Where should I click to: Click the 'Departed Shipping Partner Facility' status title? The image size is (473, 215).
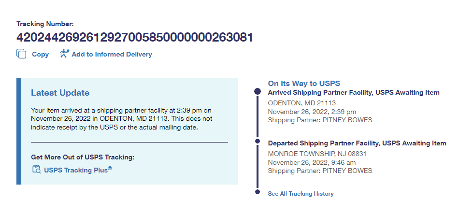[357, 143]
